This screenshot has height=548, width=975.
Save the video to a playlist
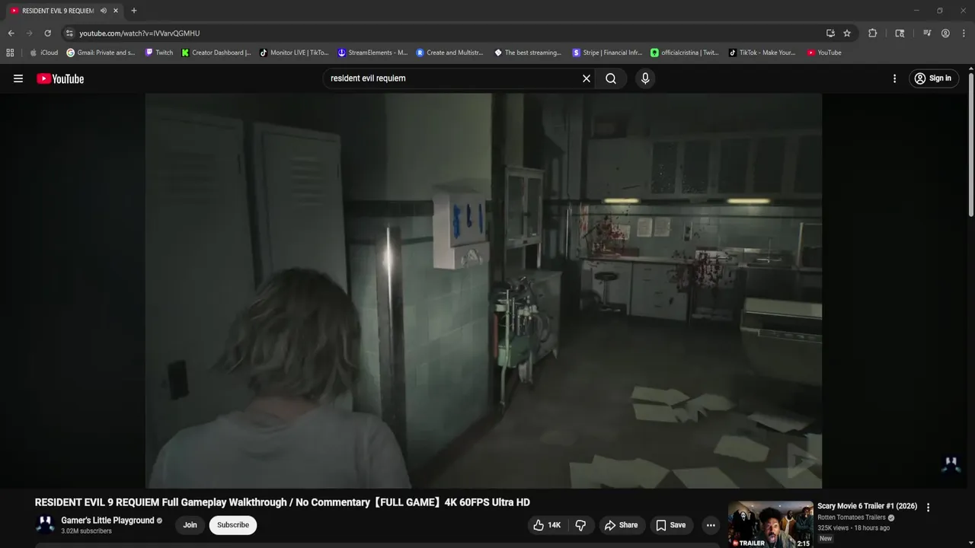(x=671, y=525)
